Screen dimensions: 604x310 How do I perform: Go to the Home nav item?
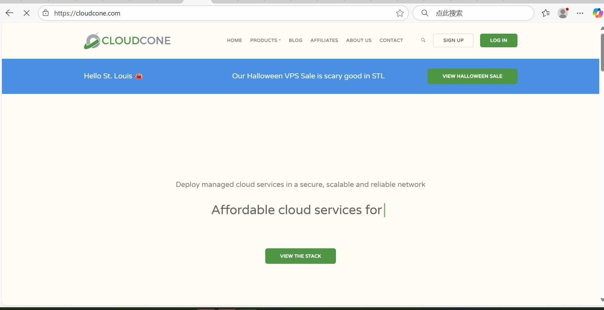pyautogui.click(x=234, y=40)
